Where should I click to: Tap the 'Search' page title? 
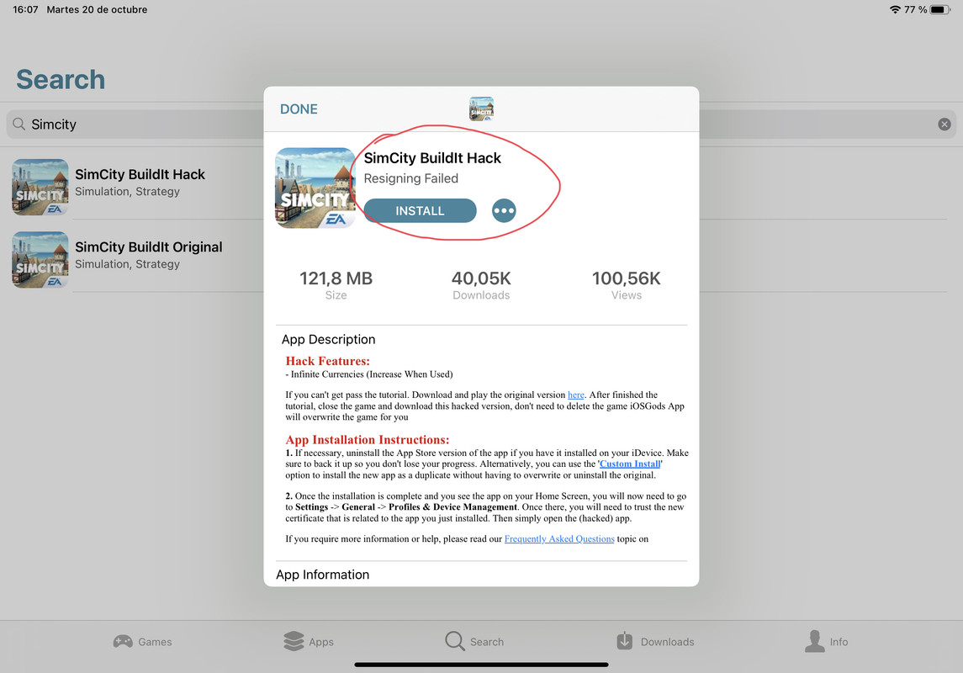point(61,79)
